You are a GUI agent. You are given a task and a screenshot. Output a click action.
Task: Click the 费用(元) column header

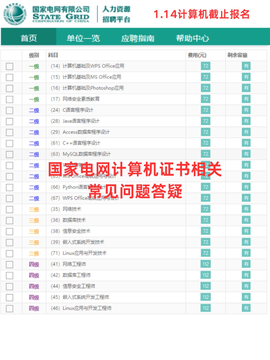pyautogui.click(x=197, y=55)
